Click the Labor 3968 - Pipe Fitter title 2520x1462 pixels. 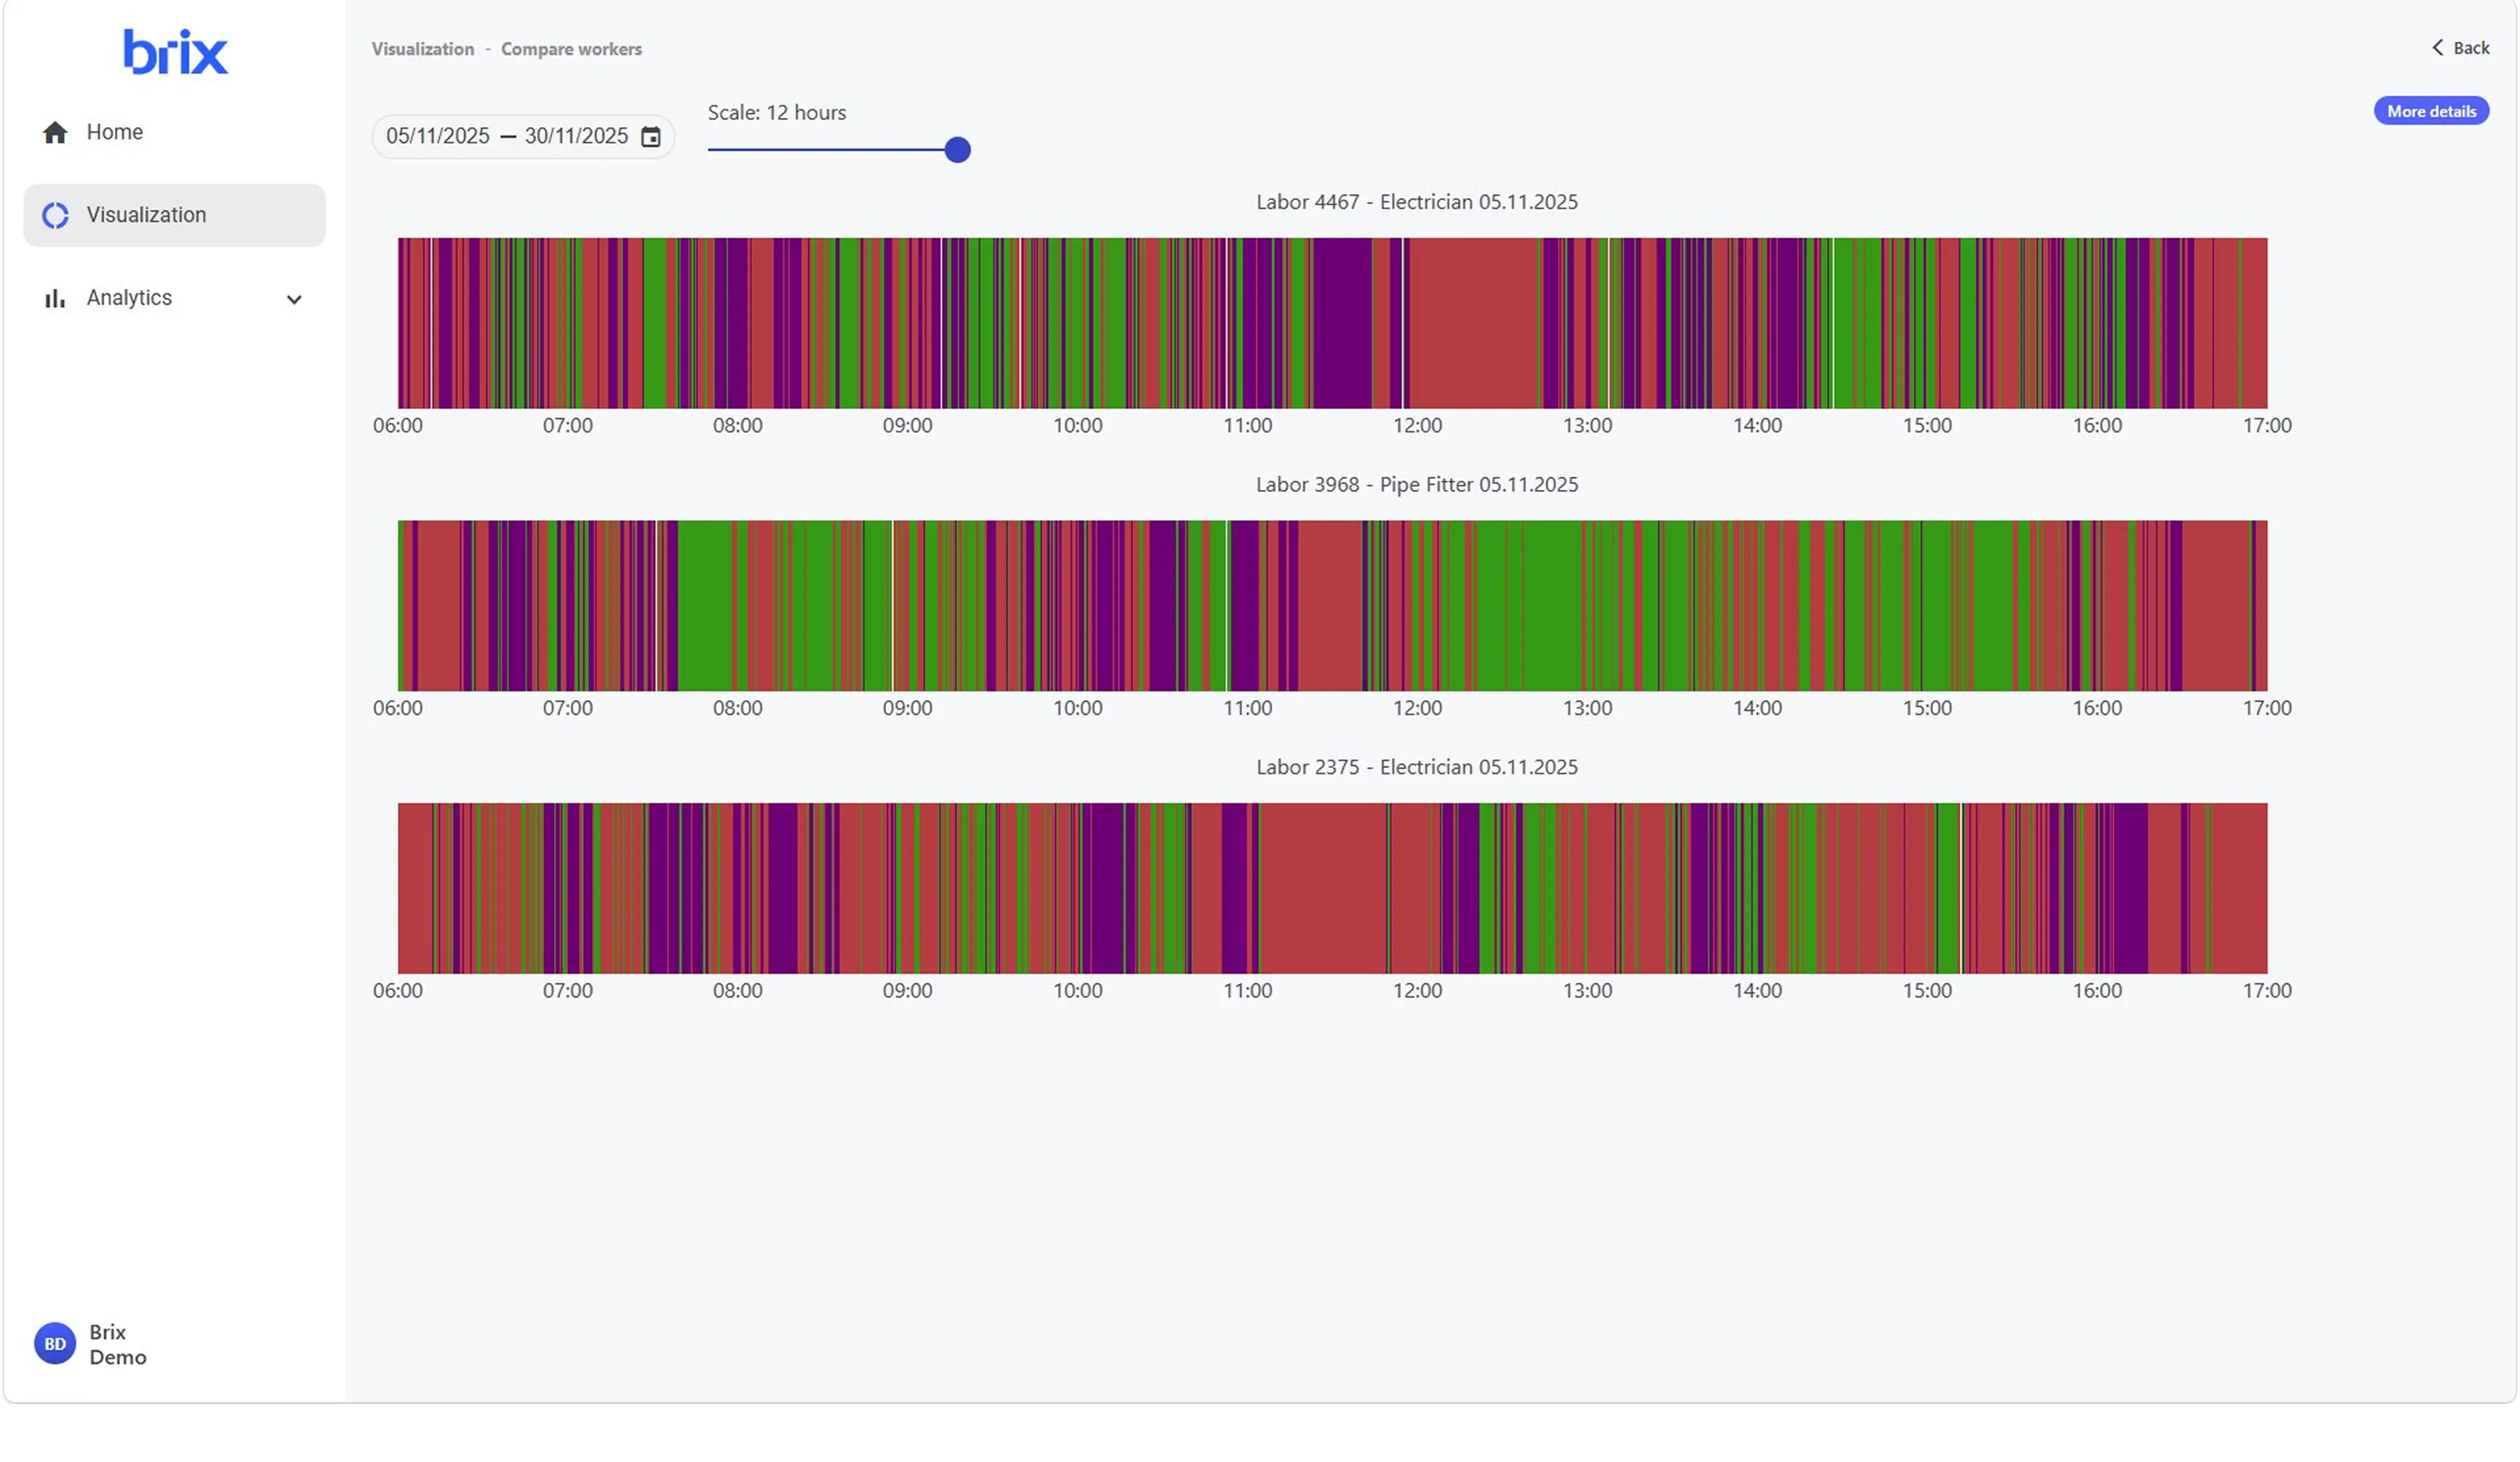pyautogui.click(x=1416, y=485)
